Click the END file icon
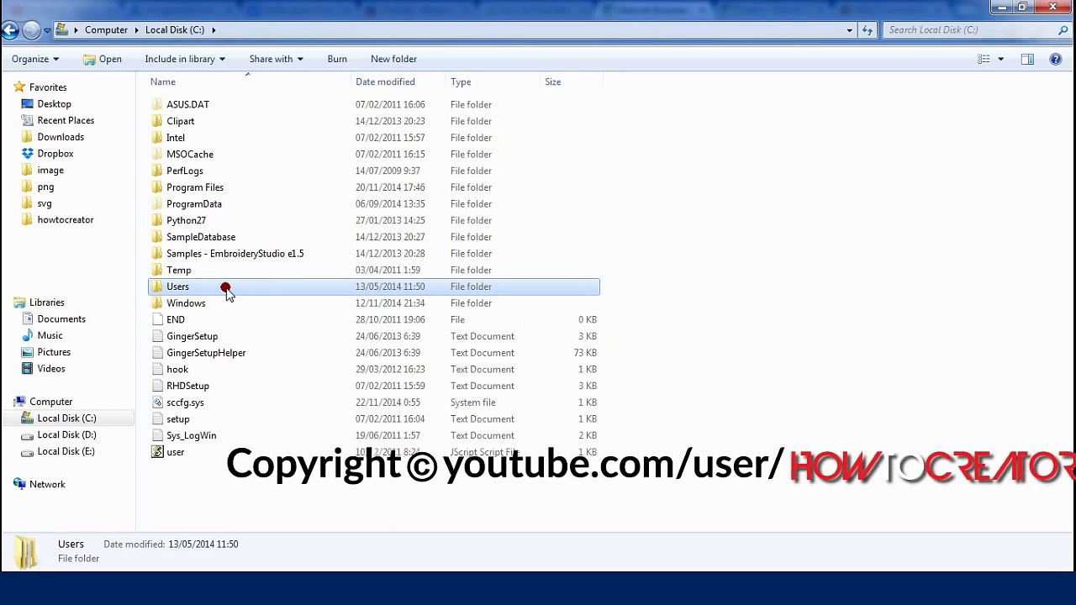The width and height of the screenshot is (1076, 605). pyautogui.click(x=157, y=319)
